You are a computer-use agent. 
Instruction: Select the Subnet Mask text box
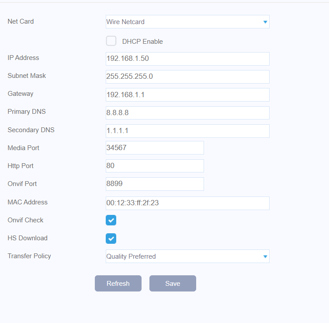point(187,77)
